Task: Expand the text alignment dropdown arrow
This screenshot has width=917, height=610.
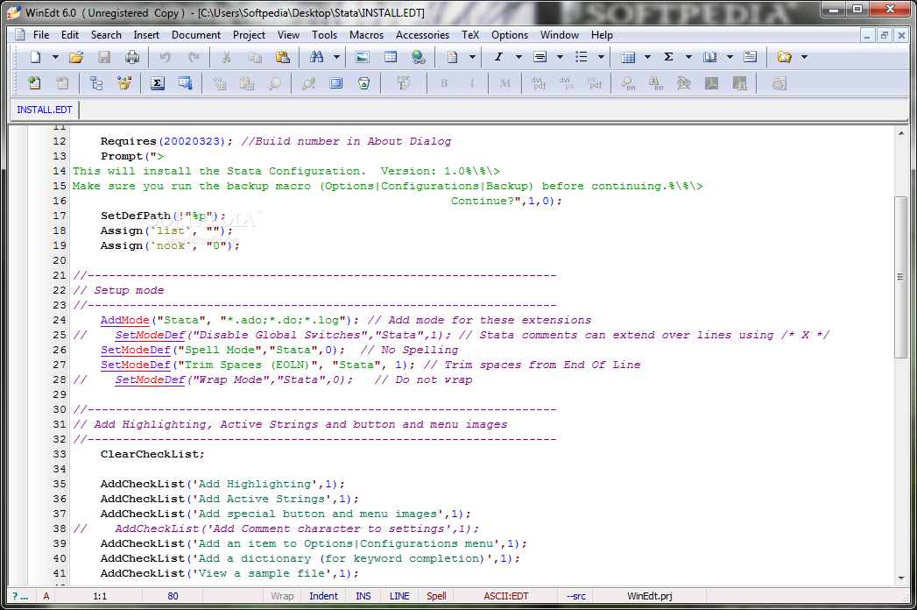Action: (x=560, y=57)
